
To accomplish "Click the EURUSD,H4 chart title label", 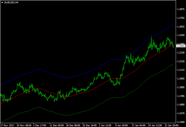I will point(11,2).
